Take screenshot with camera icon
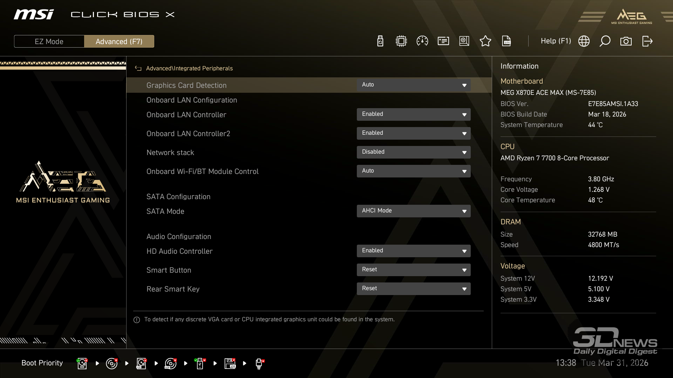This screenshot has width=673, height=378. [x=626, y=41]
